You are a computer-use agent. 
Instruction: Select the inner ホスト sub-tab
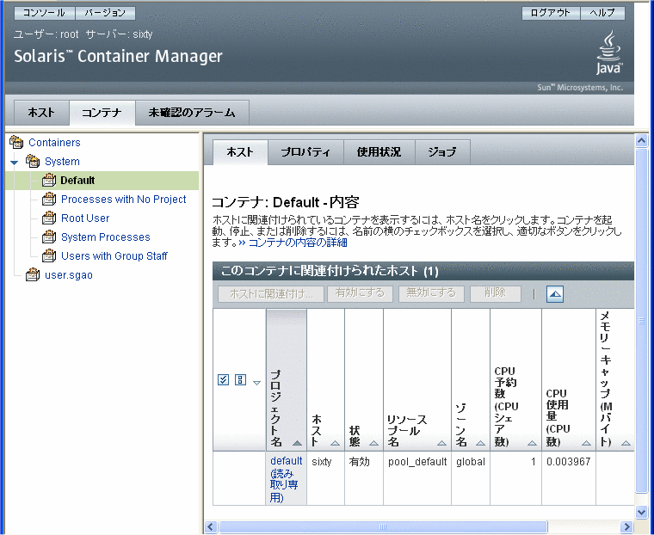(240, 152)
